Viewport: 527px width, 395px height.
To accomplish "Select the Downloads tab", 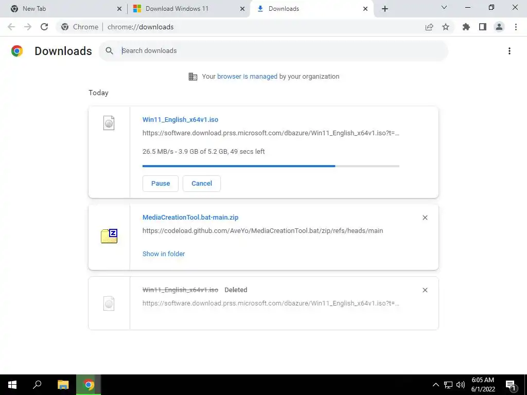I will 312,9.
